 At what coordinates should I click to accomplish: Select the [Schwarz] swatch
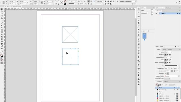(167, 94)
